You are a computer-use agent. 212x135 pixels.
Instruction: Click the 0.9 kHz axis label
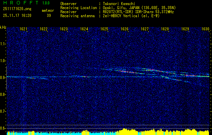[3, 78]
